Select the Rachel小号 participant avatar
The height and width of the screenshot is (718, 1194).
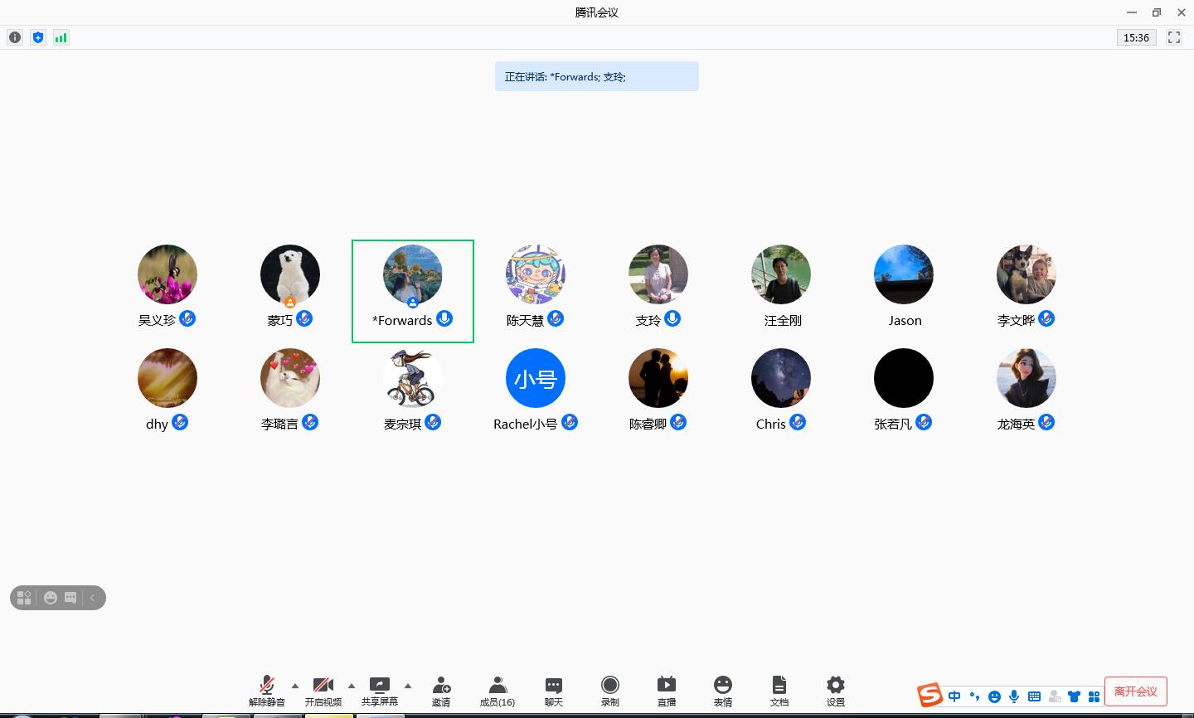pyautogui.click(x=535, y=379)
